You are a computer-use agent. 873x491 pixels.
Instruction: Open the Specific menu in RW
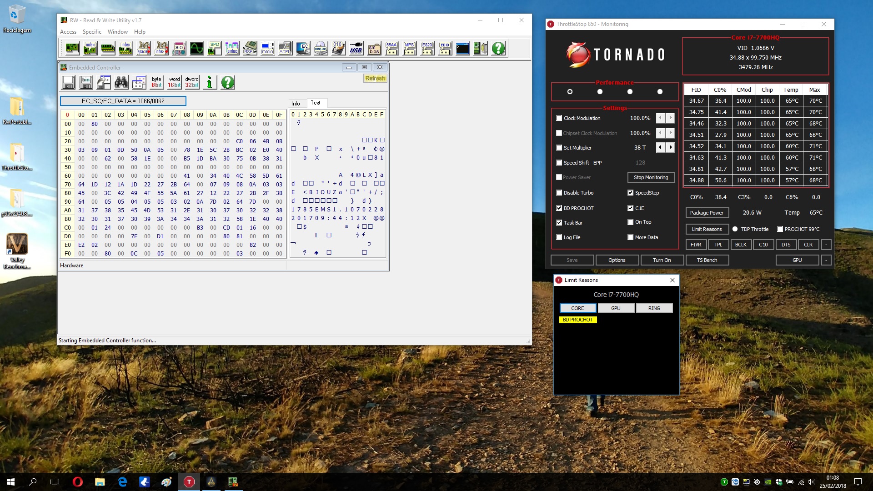click(x=92, y=32)
